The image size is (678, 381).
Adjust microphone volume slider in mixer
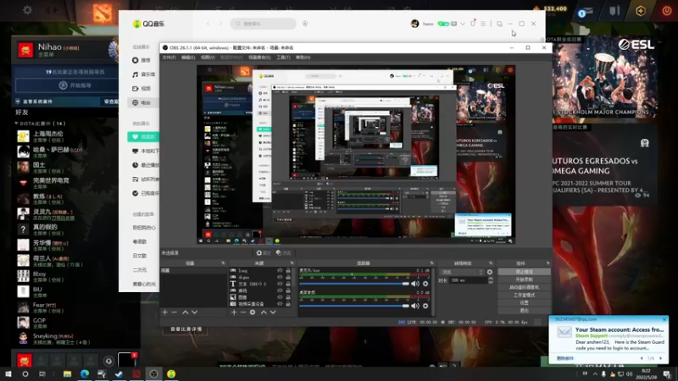354,284
